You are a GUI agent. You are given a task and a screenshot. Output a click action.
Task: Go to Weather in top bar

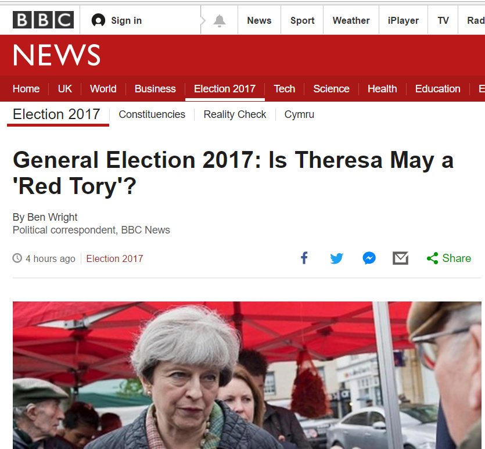pos(351,20)
